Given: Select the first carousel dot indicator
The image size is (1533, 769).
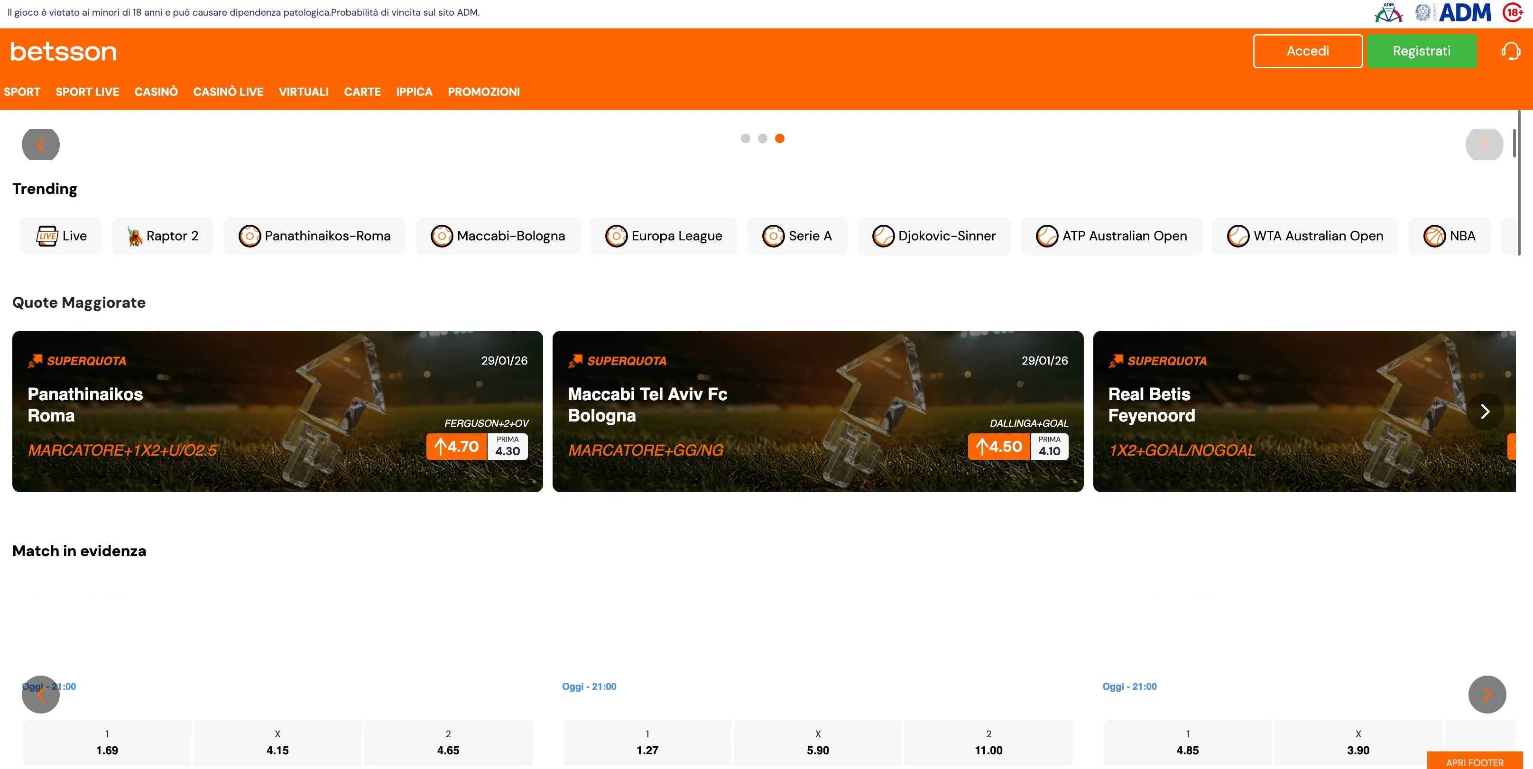Looking at the screenshot, I should click(745, 138).
